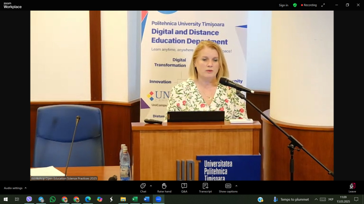Toggle Show captions on
The height and width of the screenshot is (204, 364).
pyautogui.click(x=228, y=187)
